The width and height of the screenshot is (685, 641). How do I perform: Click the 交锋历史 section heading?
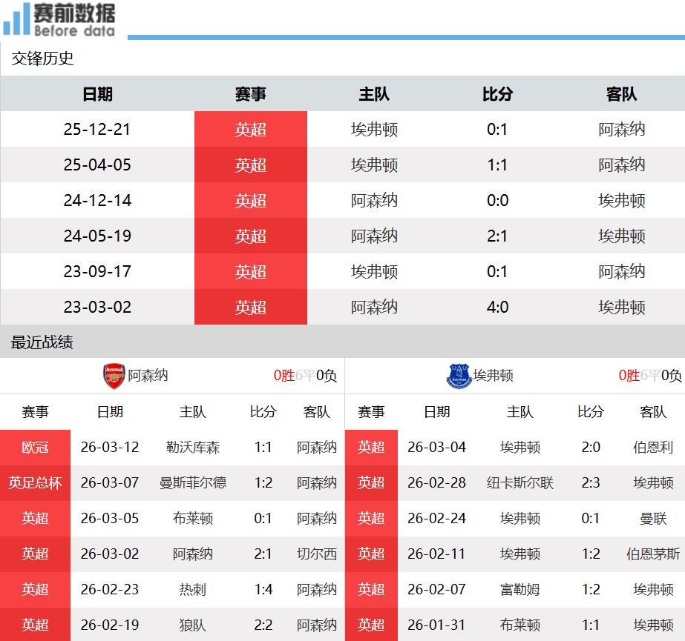43,59
